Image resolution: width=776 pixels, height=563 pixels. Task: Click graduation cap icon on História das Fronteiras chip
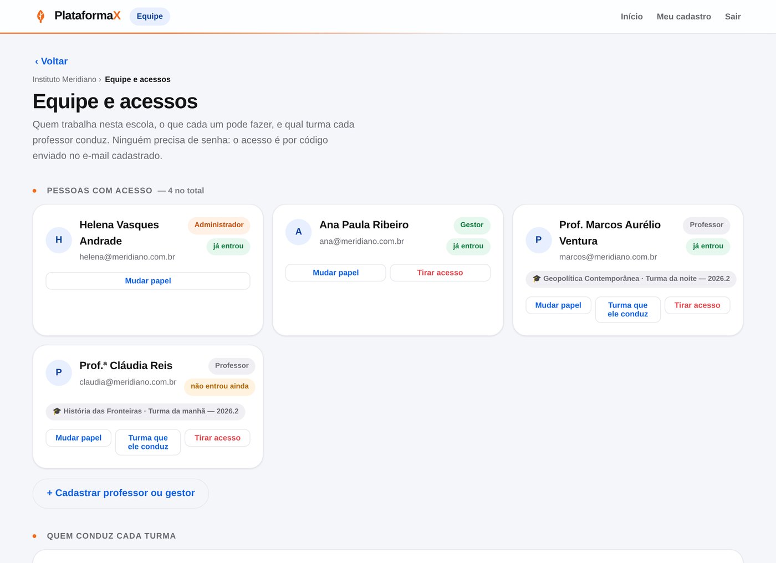click(x=57, y=411)
